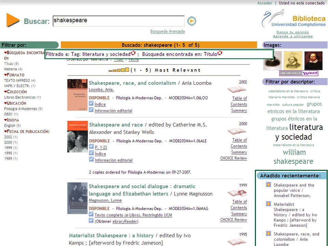Open title 'Materialist Shakespeare : a history'
Screen dimensions: 328x246
(x=111, y=235)
